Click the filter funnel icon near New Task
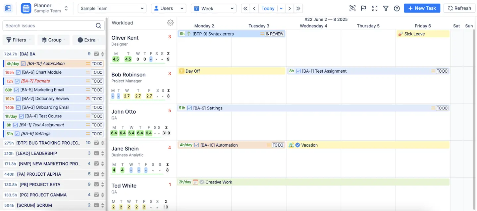Screen dimensions: 477x211 pyautogui.click(x=386, y=8)
